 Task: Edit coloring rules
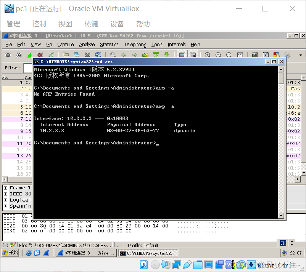(x=276, y=55)
